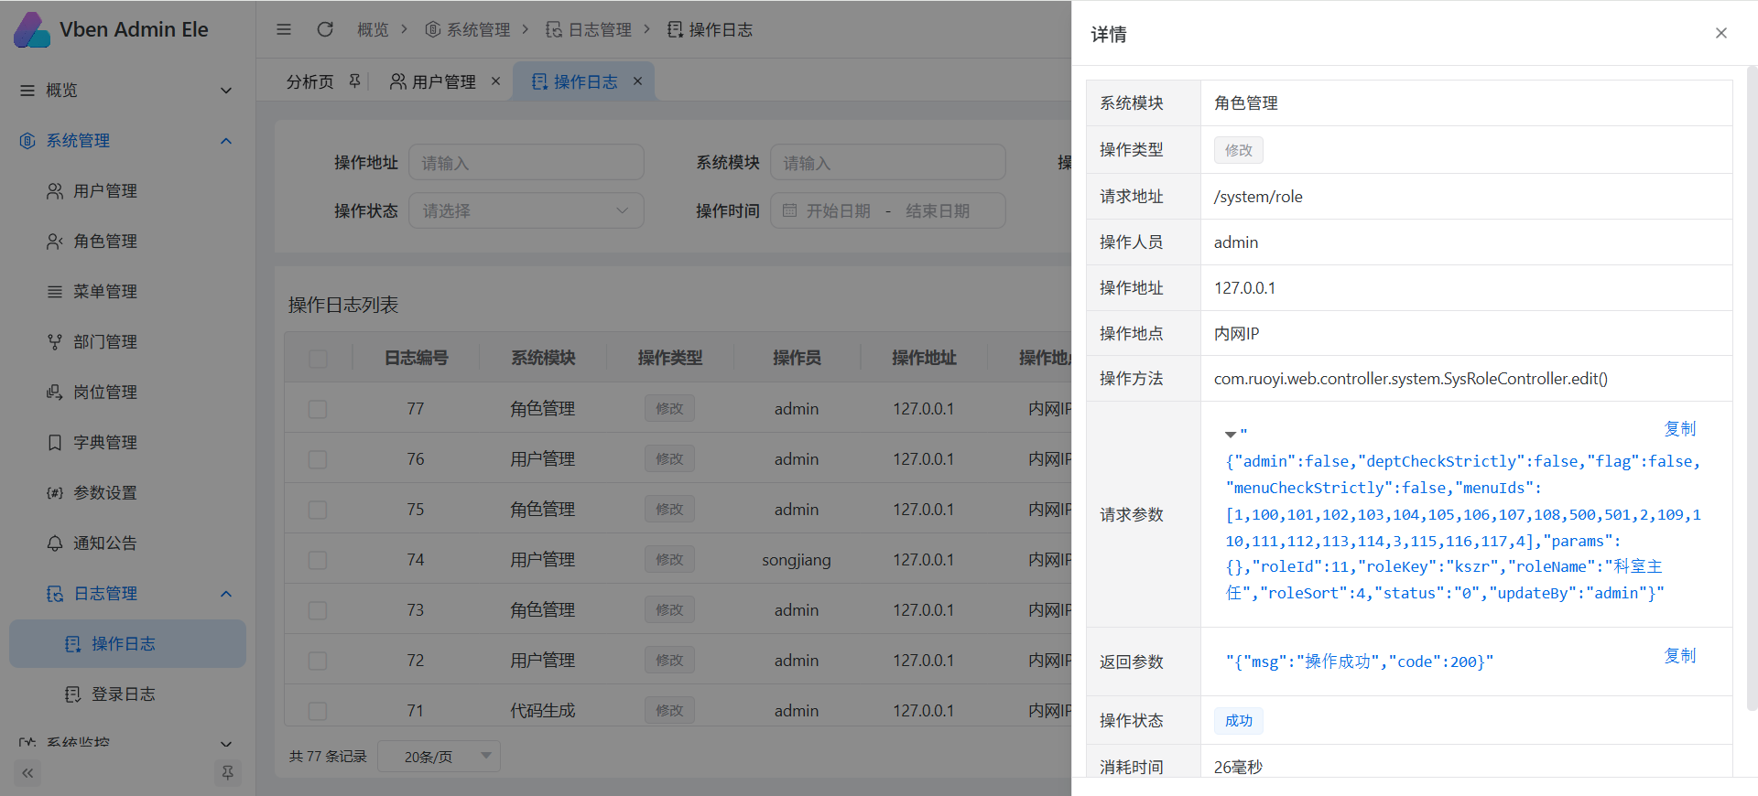1758x796 pixels.
Task: Toggle the select-all checkbox in table header
Action: click(318, 359)
